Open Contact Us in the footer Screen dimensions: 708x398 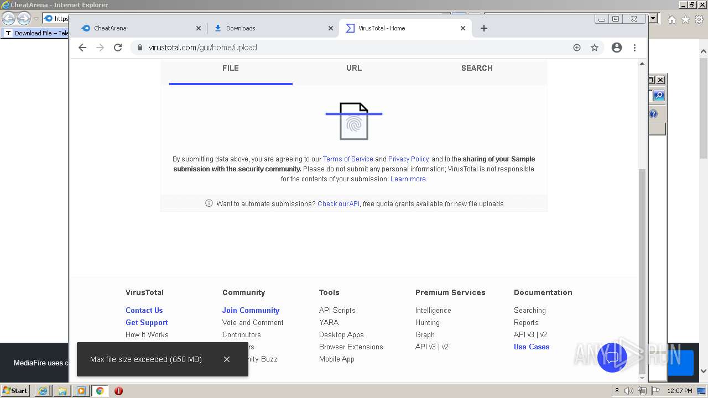[x=144, y=310]
